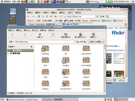Click the Gmail M icon in Firefox toolbar
The width and height of the screenshot is (135, 101).
[x=51, y=16]
